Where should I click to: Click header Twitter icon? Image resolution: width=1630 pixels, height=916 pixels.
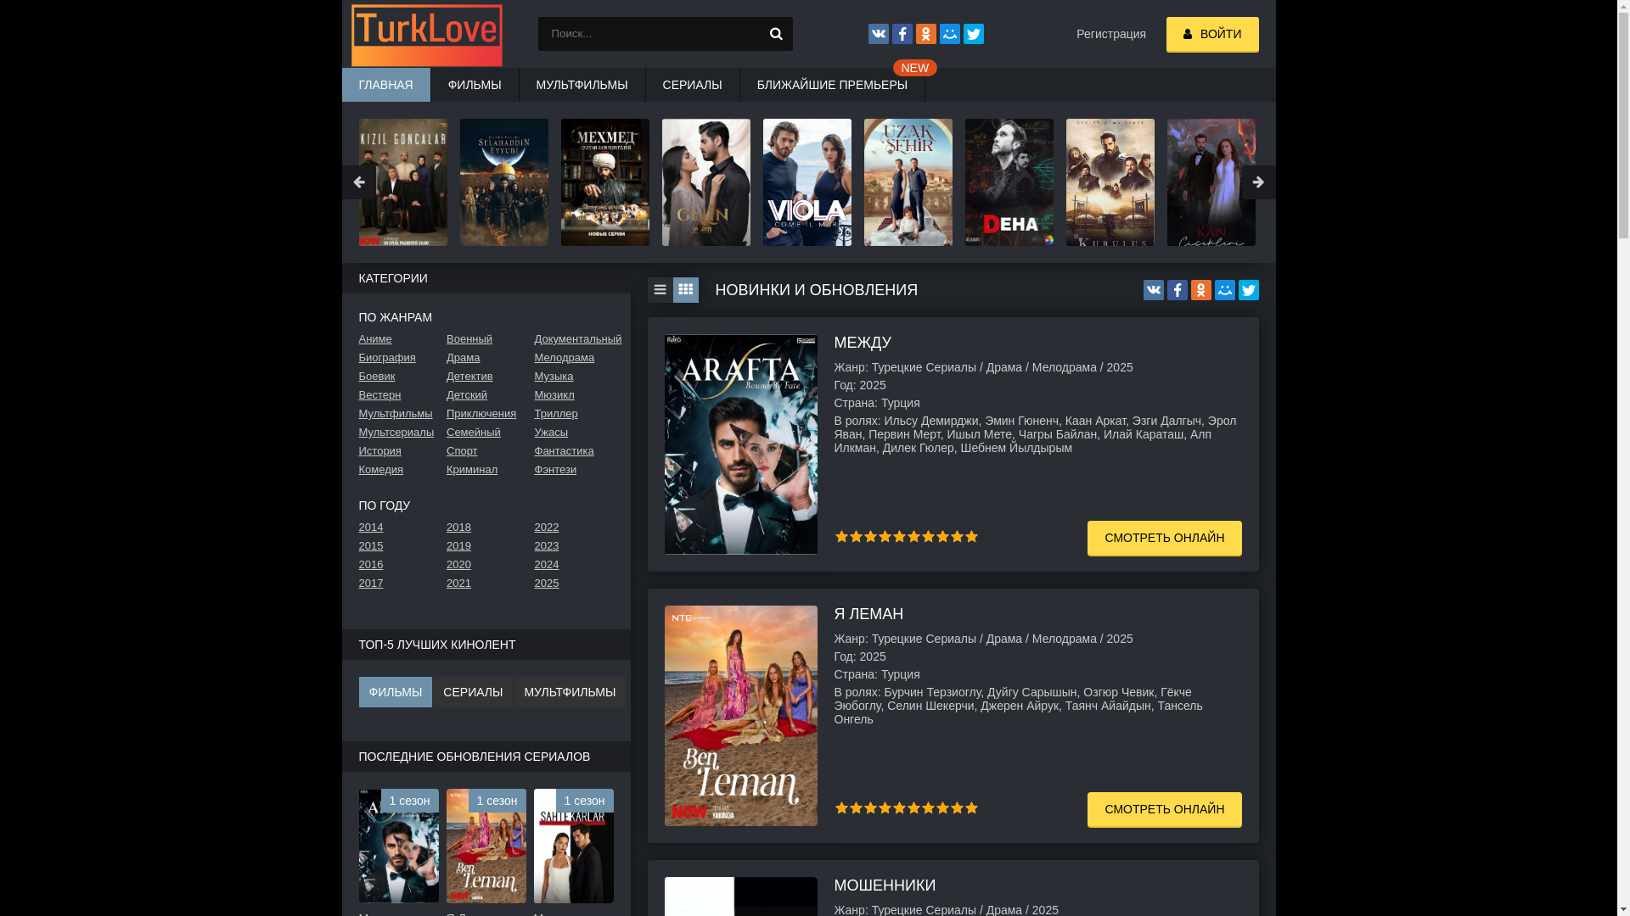[x=973, y=34]
